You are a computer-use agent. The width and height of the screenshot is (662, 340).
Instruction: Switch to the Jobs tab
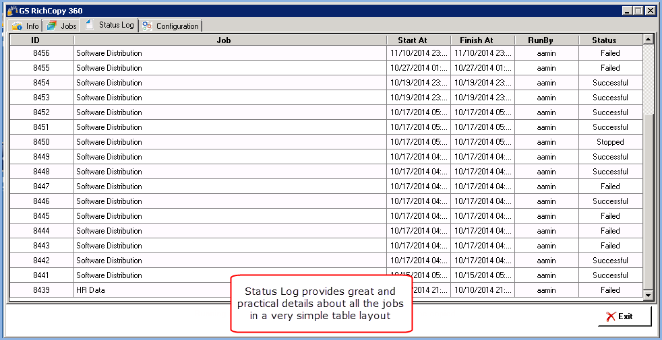[61, 26]
